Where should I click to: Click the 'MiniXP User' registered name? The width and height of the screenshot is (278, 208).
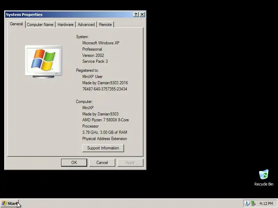[92, 77]
